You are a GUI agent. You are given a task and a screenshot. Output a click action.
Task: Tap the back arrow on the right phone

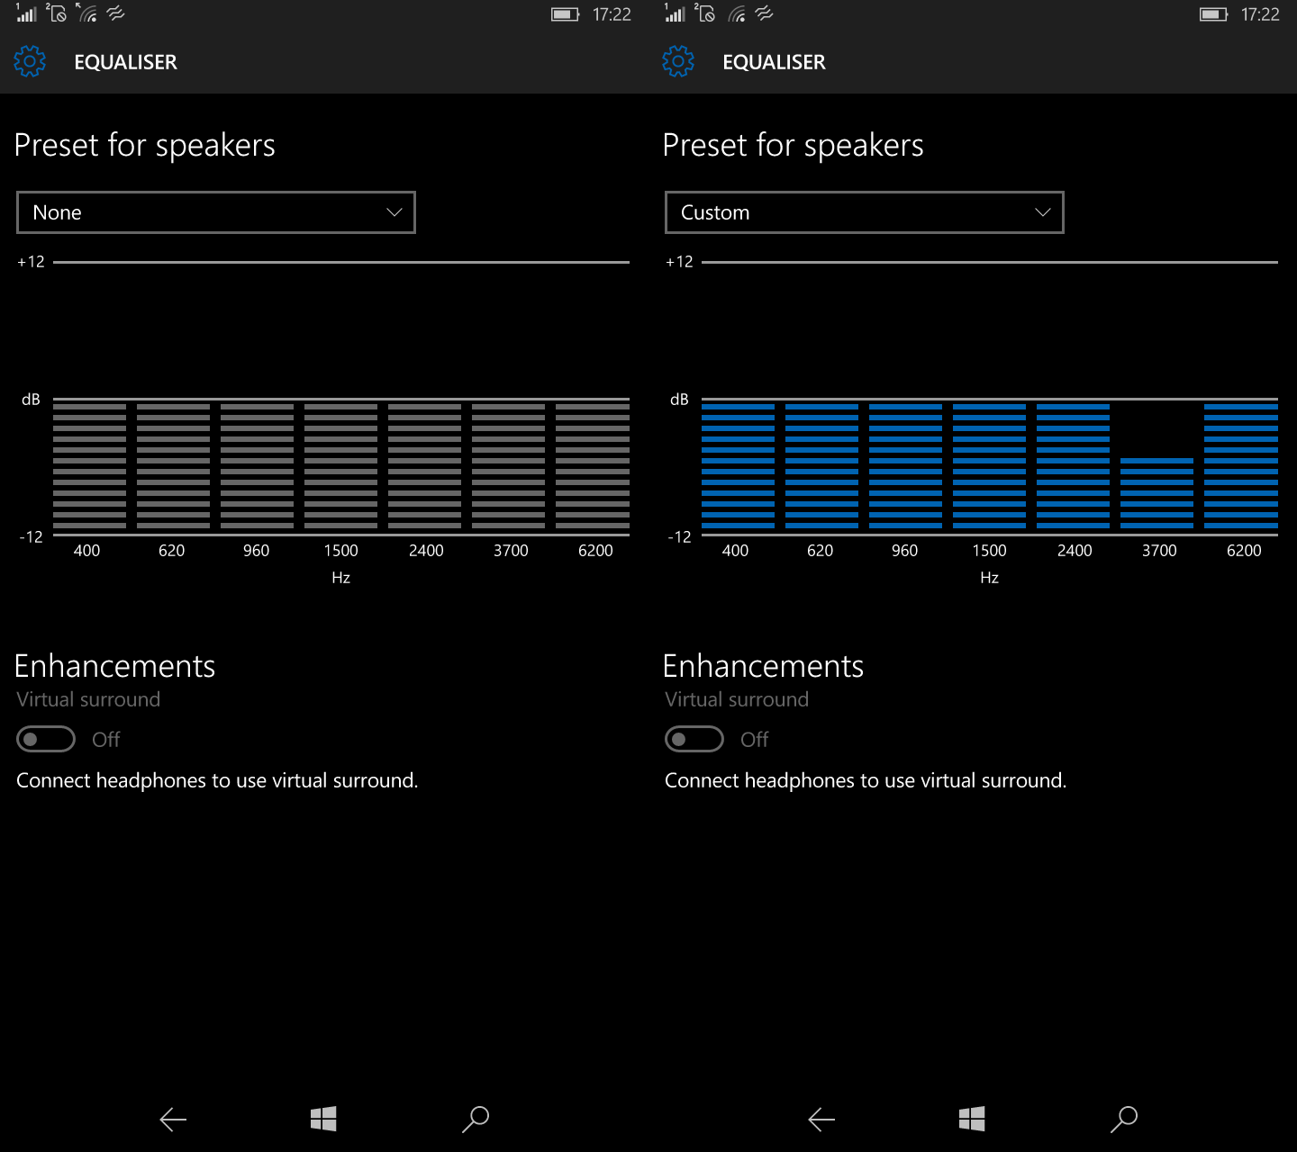click(821, 1119)
